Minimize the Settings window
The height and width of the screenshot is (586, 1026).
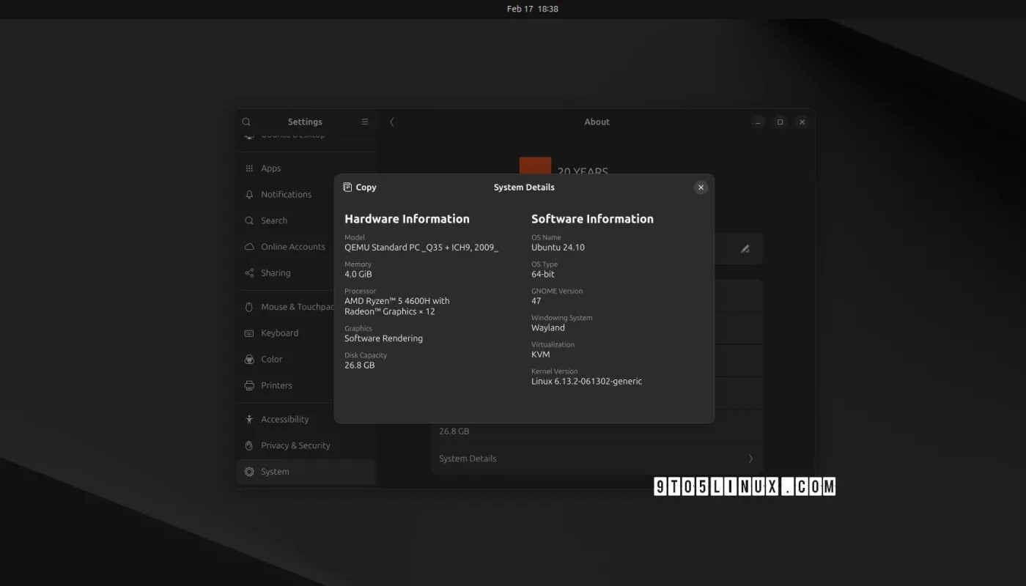(759, 122)
